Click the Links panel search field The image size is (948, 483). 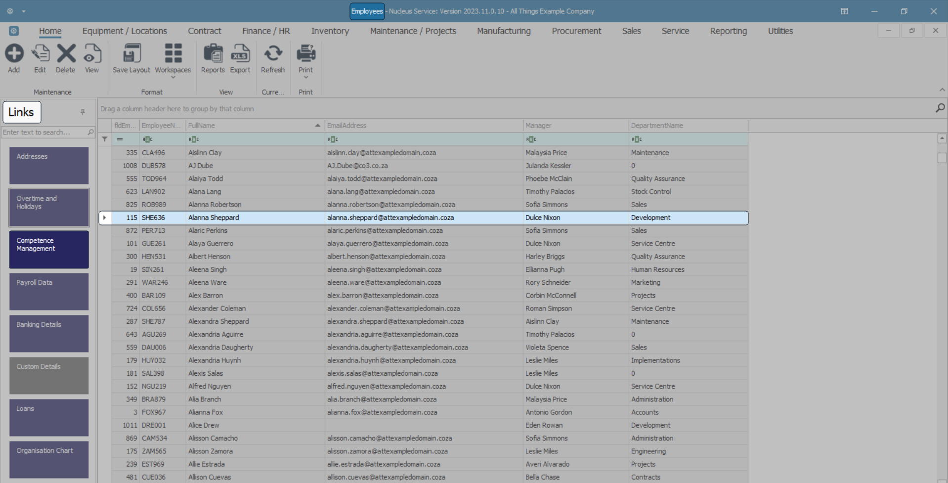43,132
